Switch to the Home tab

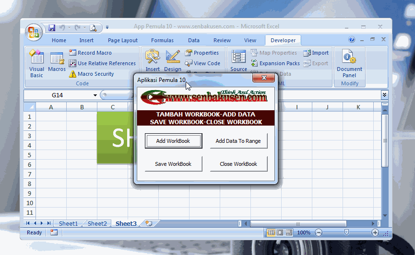59,40
